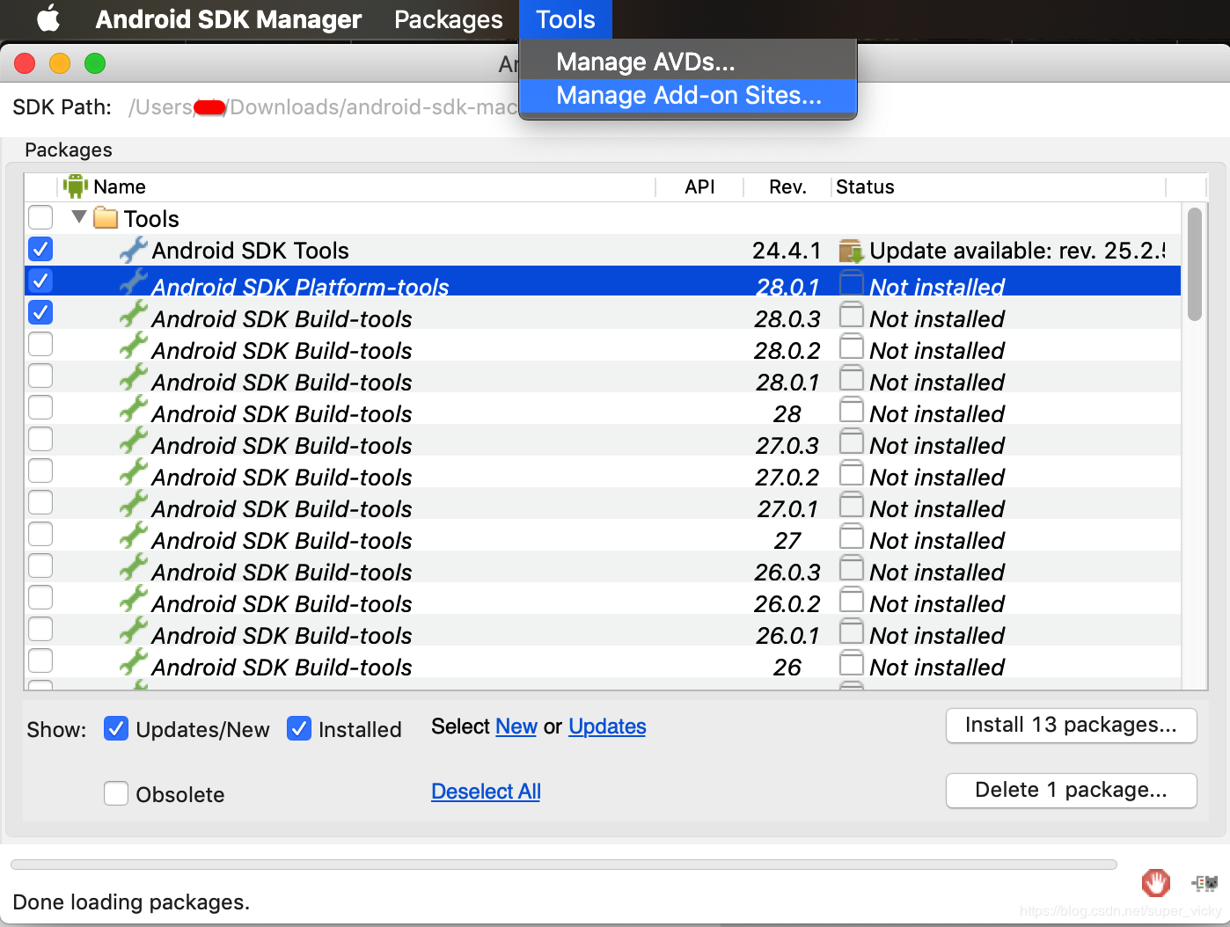This screenshot has height=927, width=1230.
Task: Click the Android robot icon in Name header
Action: pos(76,186)
